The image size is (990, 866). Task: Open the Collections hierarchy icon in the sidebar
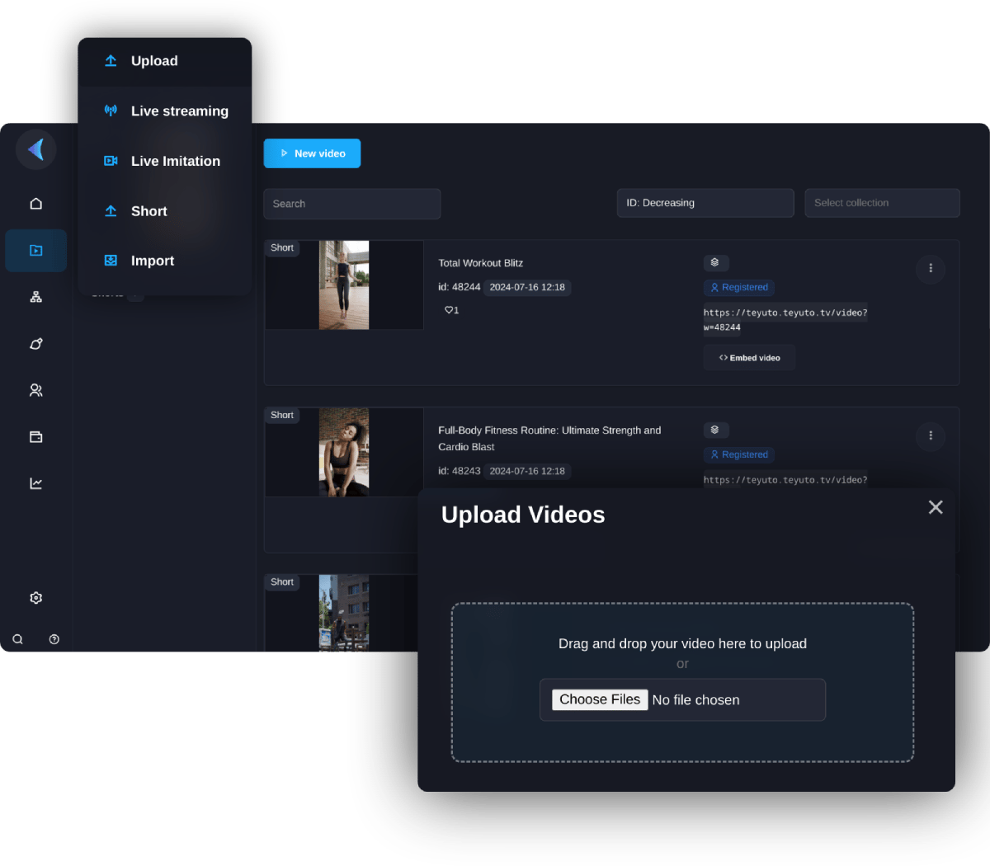[x=35, y=296]
